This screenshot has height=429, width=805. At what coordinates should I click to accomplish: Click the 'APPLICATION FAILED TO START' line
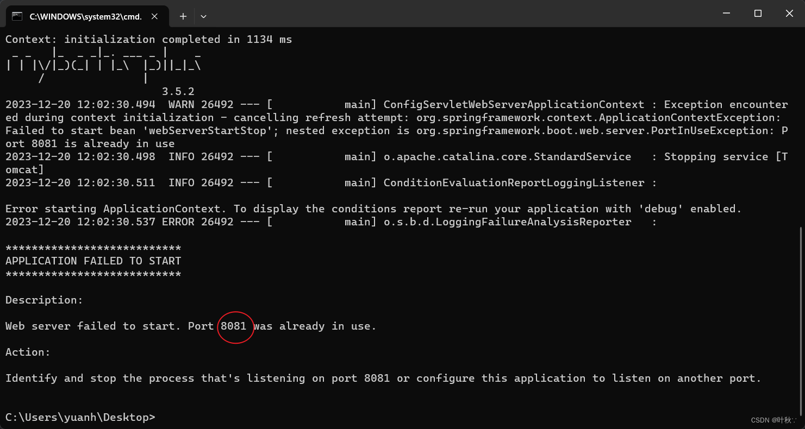point(93,261)
